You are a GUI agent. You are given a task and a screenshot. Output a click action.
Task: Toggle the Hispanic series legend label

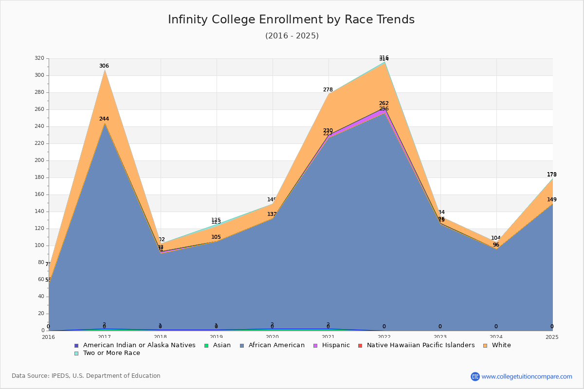point(336,345)
